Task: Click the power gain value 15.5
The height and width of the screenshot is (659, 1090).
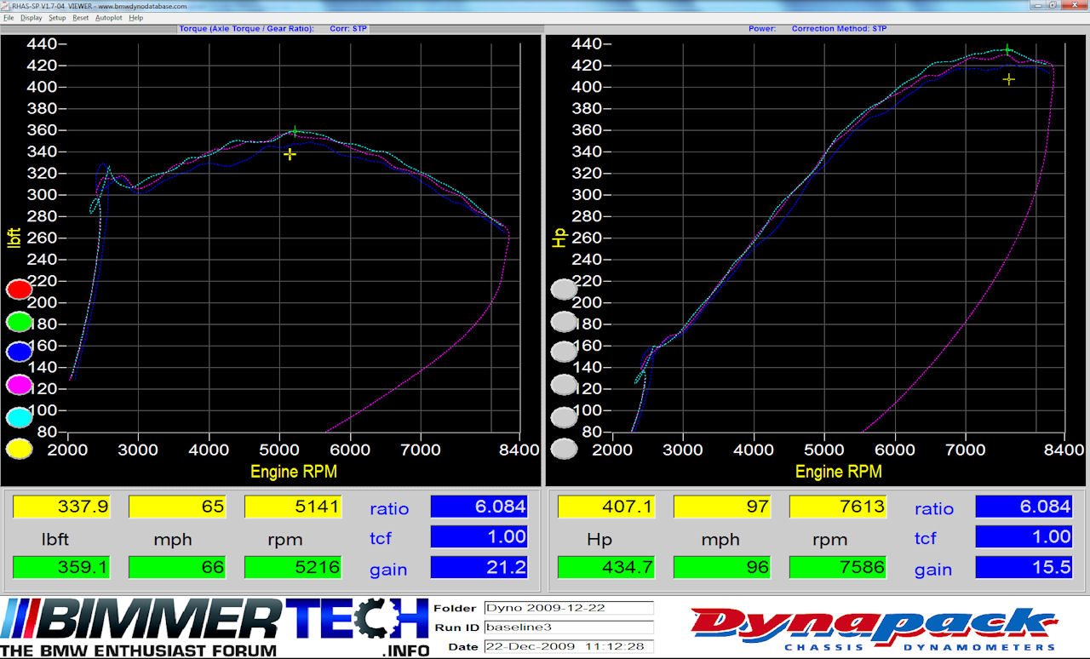Action: pyautogui.click(x=1024, y=567)
